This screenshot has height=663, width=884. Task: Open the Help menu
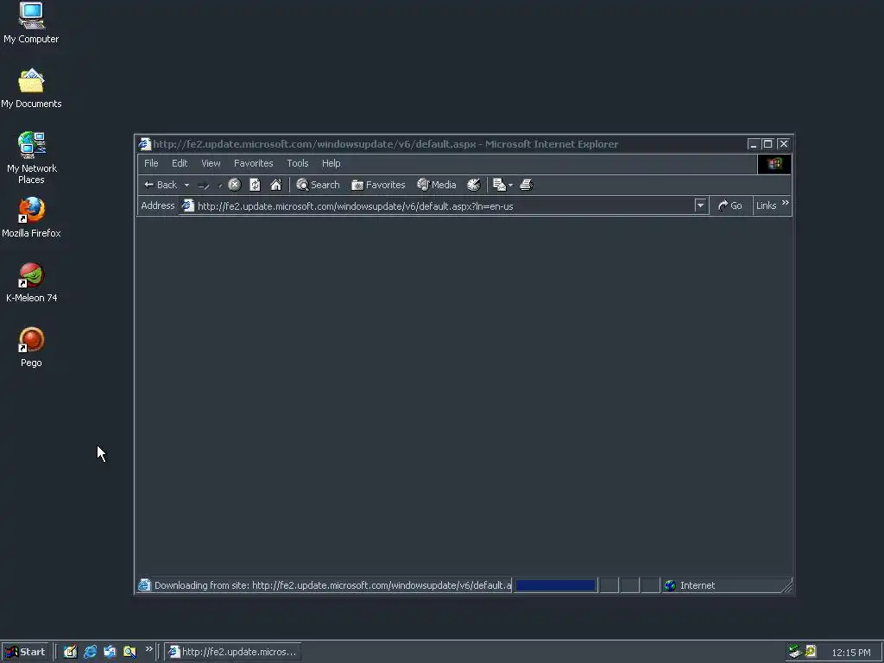(331, 163)
